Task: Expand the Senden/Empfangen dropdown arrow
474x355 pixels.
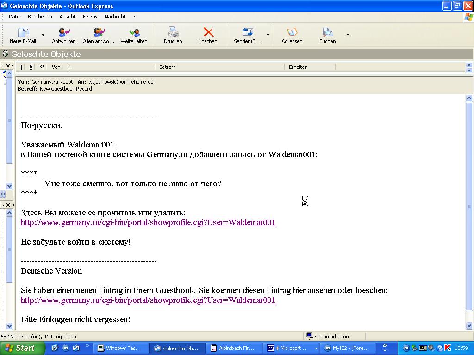Action: tap(268, 35)
